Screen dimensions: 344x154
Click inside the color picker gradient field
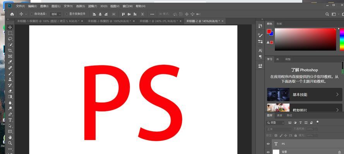point(305,40)
